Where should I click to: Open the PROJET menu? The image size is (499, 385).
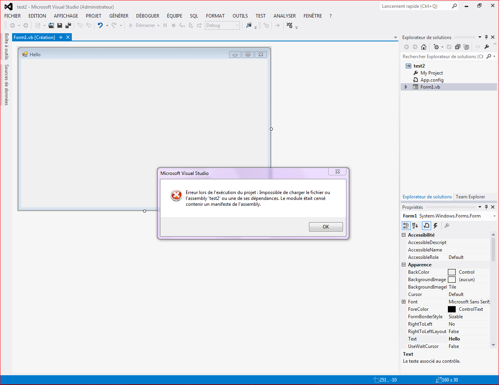click(94, 16)
